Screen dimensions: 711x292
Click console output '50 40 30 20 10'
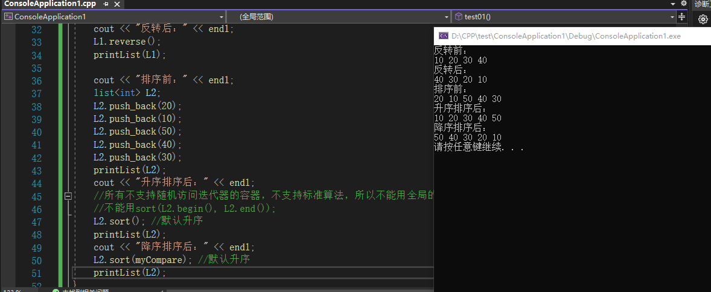pyautogui.click(x=468, y=138)
